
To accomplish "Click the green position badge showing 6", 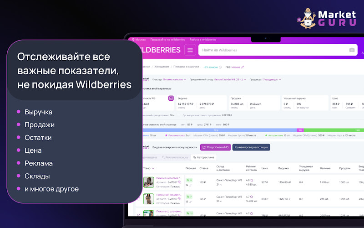I will (189, 180).
